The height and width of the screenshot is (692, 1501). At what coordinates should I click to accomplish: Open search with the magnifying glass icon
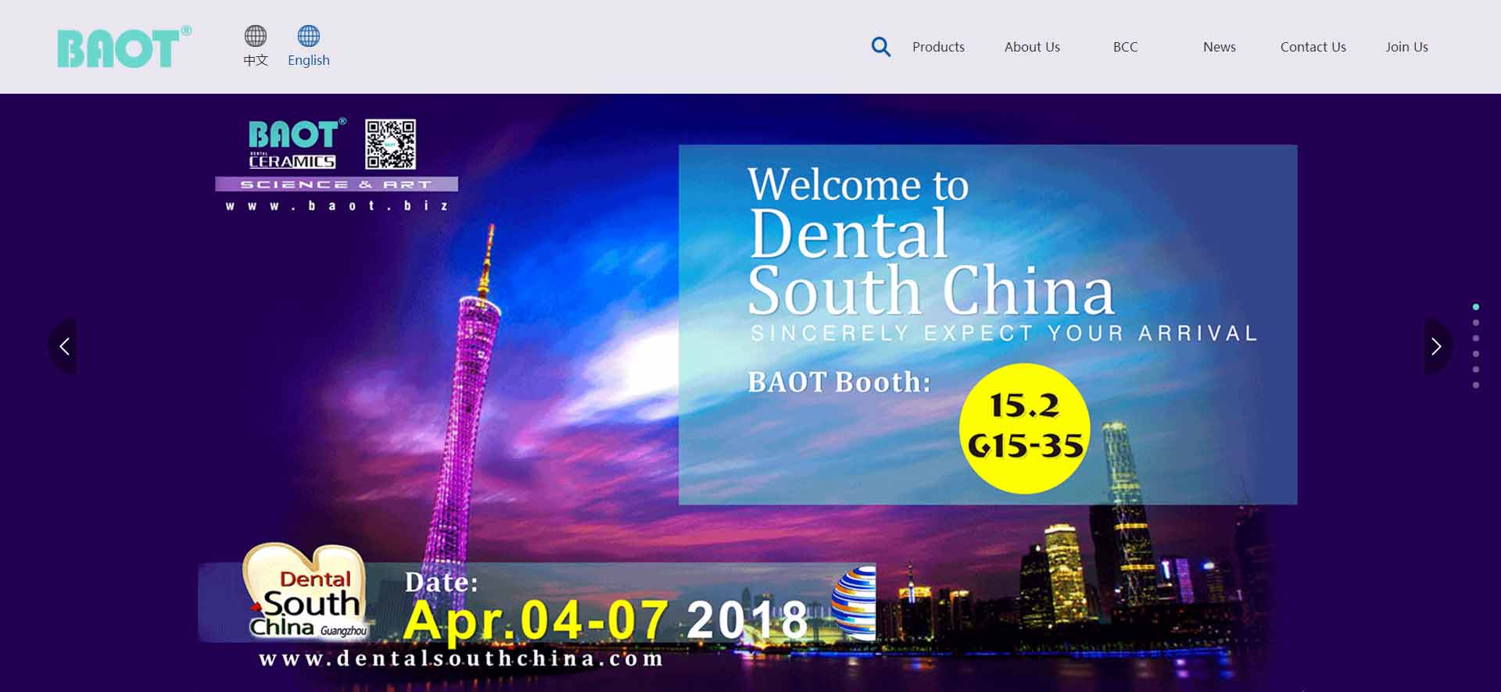pos(881,47)
